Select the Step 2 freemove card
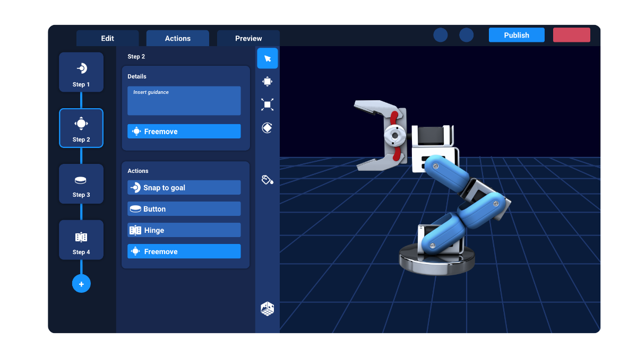Screen dimensions: 637x358 81,128
